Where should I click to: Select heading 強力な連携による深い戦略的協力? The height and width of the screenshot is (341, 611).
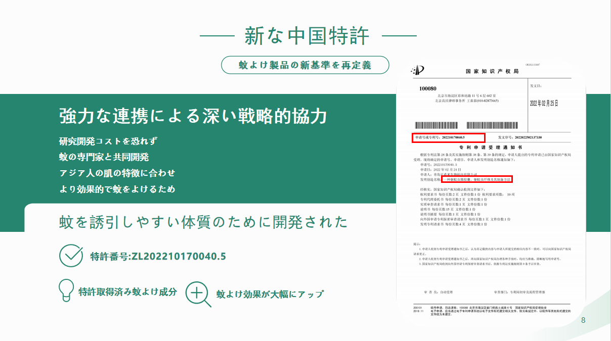pyautogui.click(x=193, y=116)
